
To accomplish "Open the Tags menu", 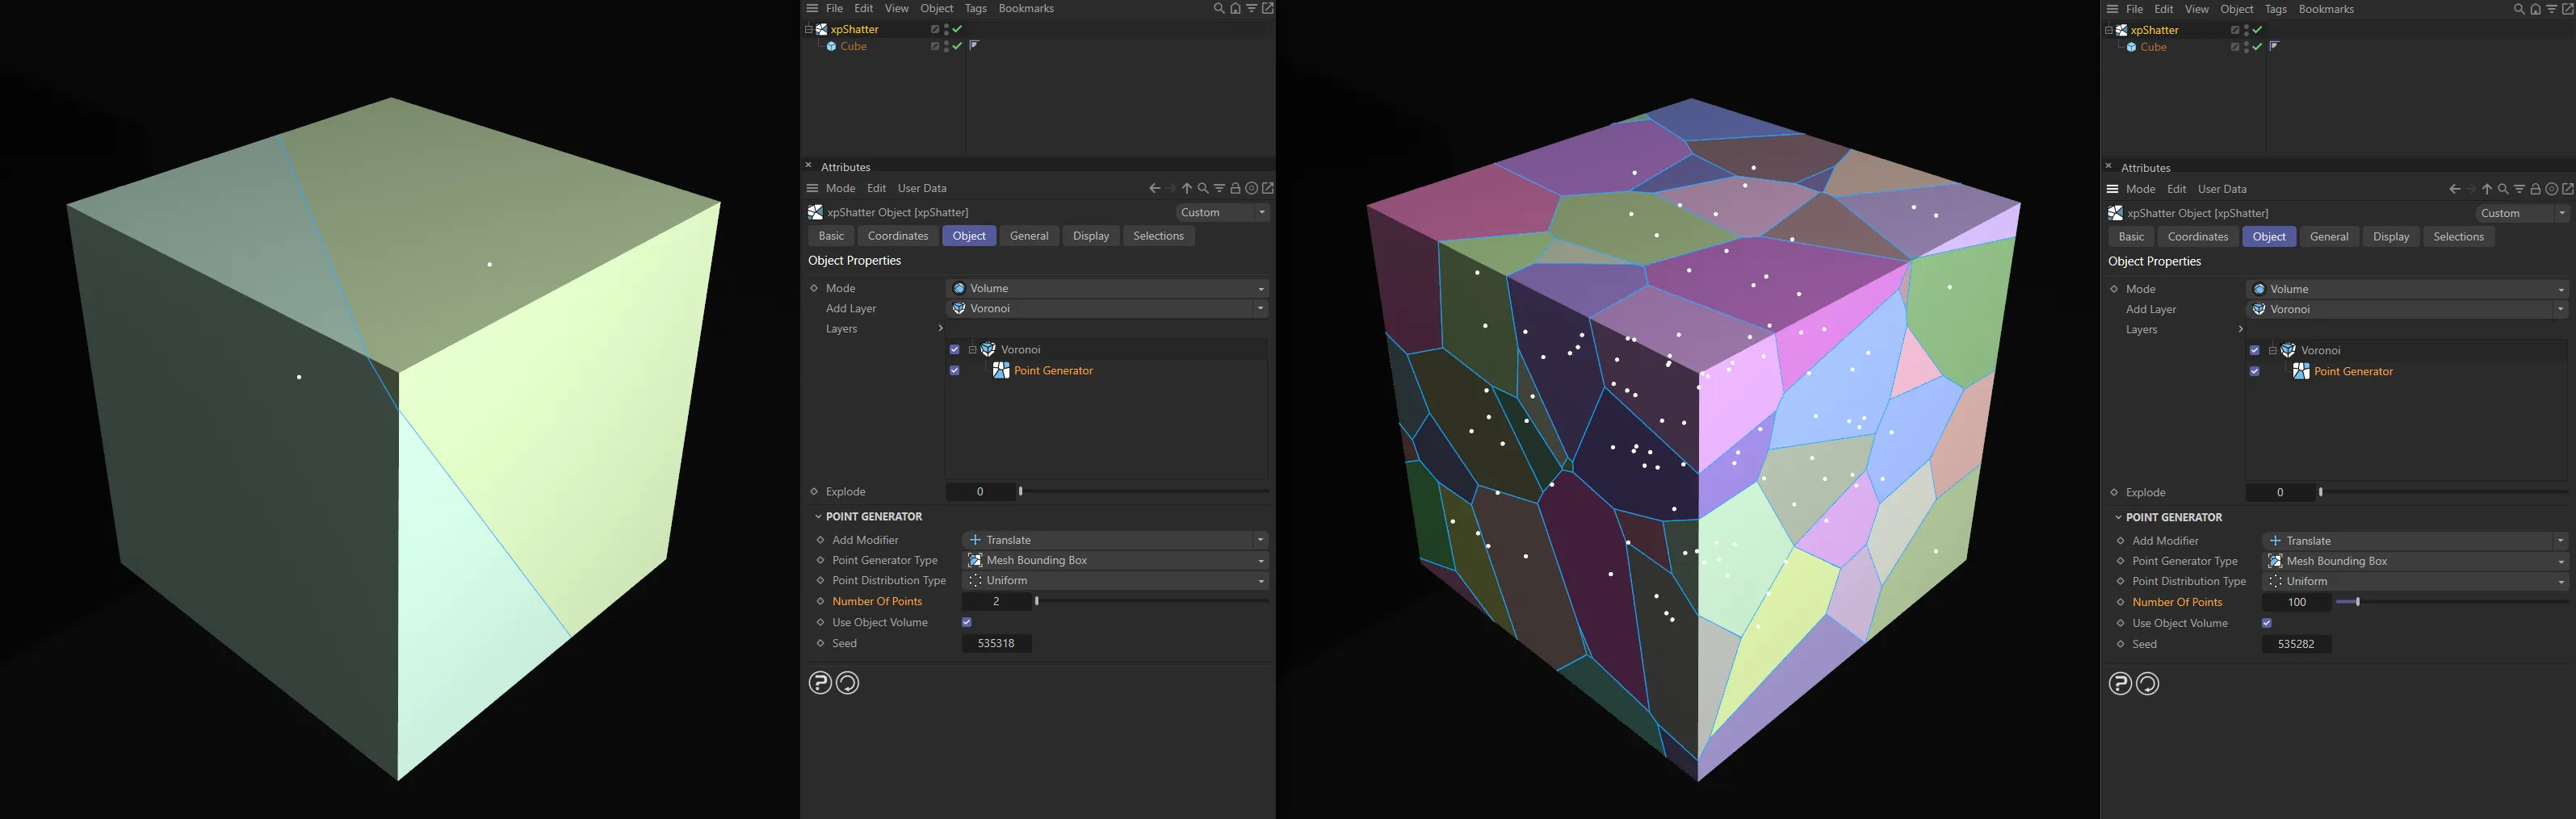I will coord(975,8).
